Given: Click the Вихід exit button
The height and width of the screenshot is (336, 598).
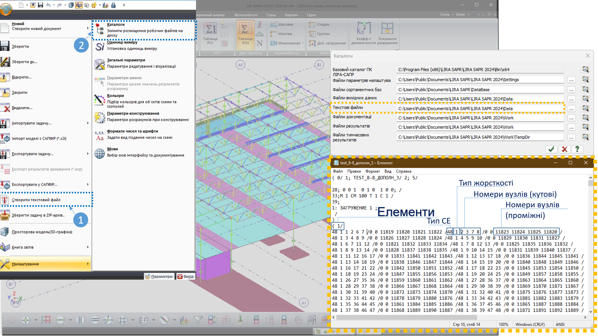Looking at the screenshot, I should pos(185,277).
